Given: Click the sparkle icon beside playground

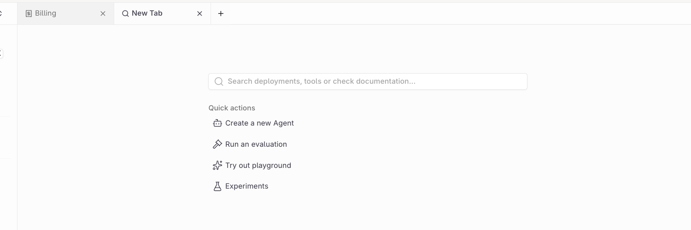Looking at the screenshot, I should (217, 166).
